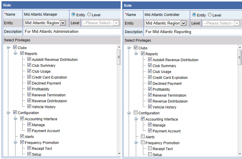Check Frequency Promotion in the Controller role
242x159 pixels.
tap(143, 143)
